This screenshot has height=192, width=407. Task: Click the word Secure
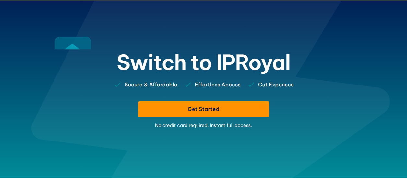134,85
